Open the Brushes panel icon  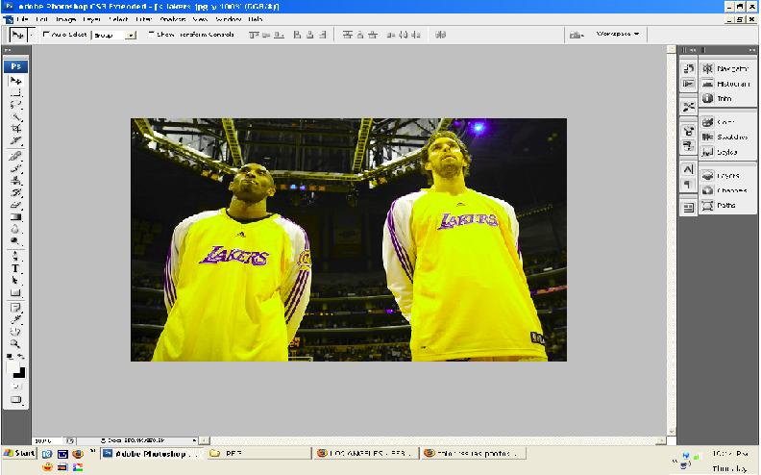(x=688, y=131)
